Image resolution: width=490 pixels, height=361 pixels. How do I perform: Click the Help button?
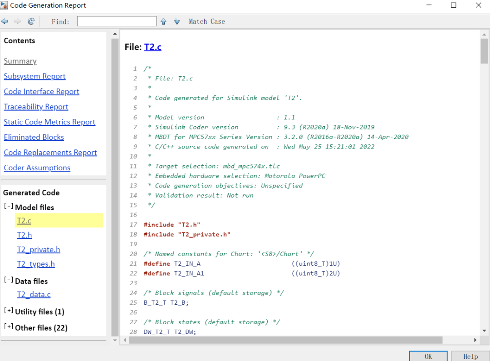(470, 356)
